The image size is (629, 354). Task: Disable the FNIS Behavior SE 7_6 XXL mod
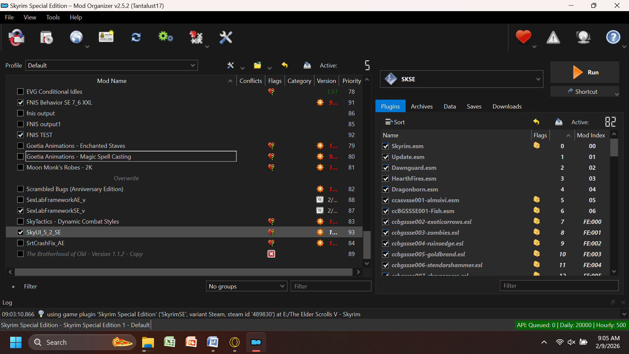pos(20,102)
